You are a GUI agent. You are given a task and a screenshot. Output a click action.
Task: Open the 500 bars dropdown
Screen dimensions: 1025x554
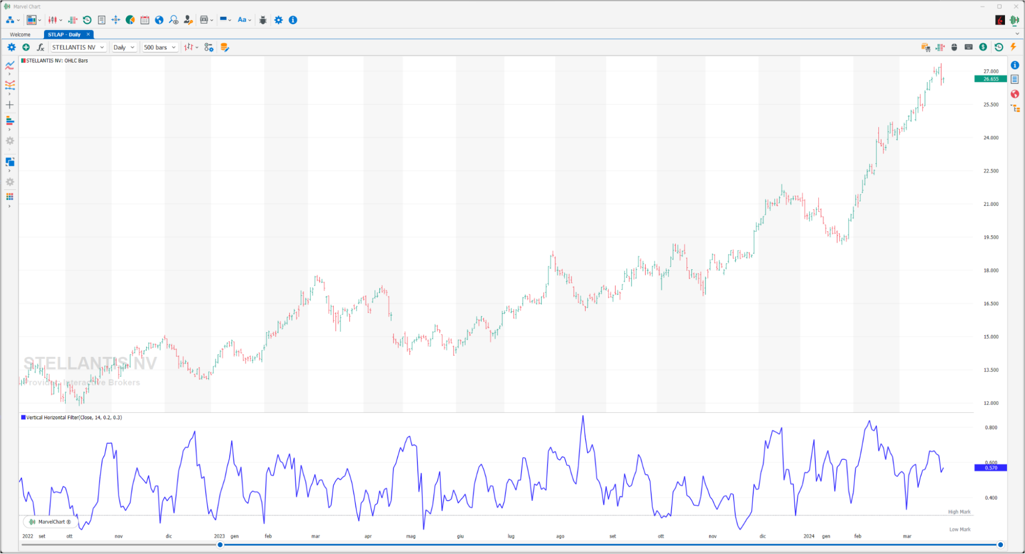point(160,47)
